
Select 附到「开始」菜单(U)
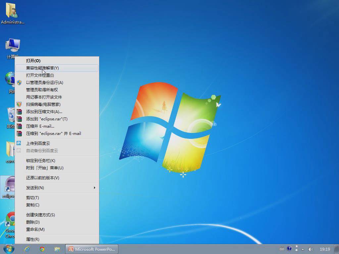coord(57,168)
